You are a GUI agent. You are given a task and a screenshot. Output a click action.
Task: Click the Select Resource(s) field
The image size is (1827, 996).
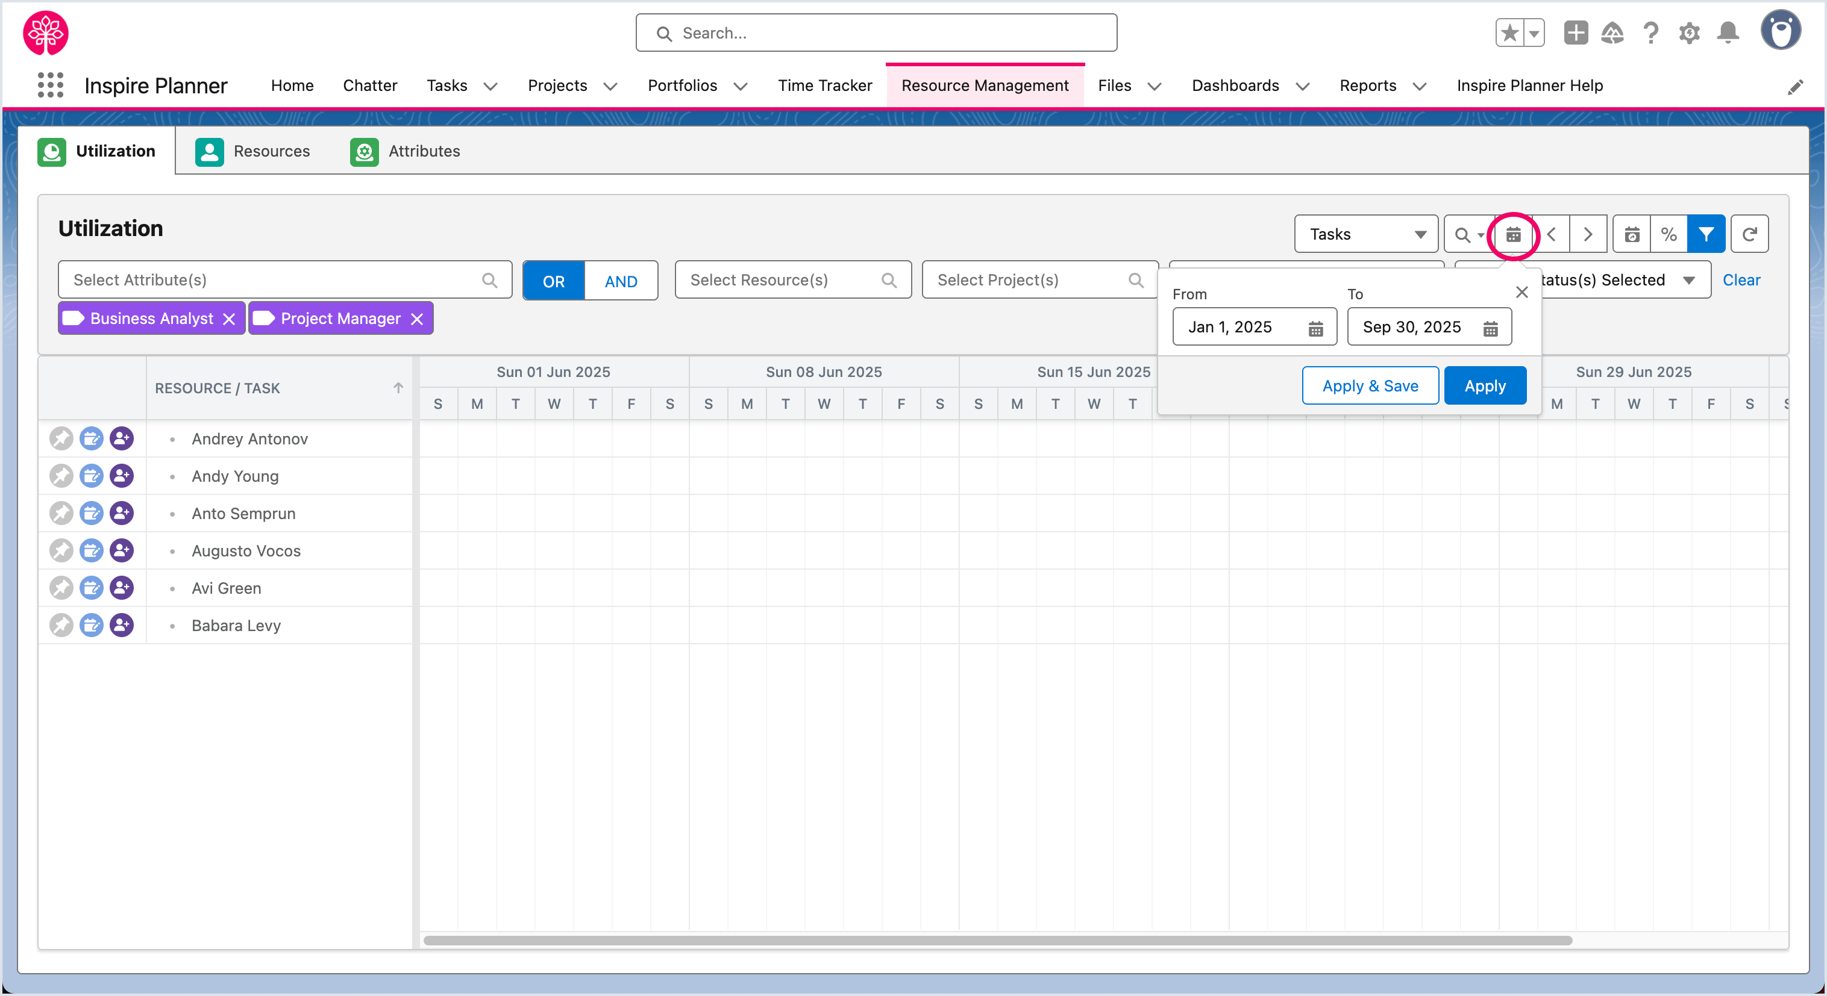pyautogui.click(x=793, y=280)
